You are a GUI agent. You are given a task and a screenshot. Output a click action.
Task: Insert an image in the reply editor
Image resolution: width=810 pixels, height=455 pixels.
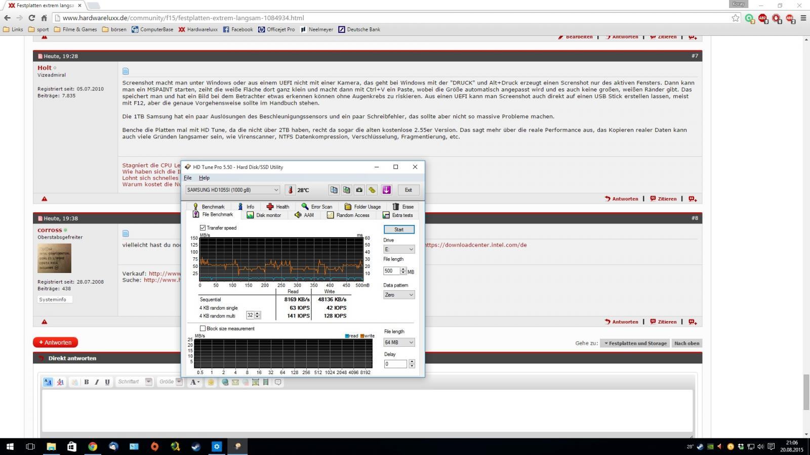coord(256,382)
